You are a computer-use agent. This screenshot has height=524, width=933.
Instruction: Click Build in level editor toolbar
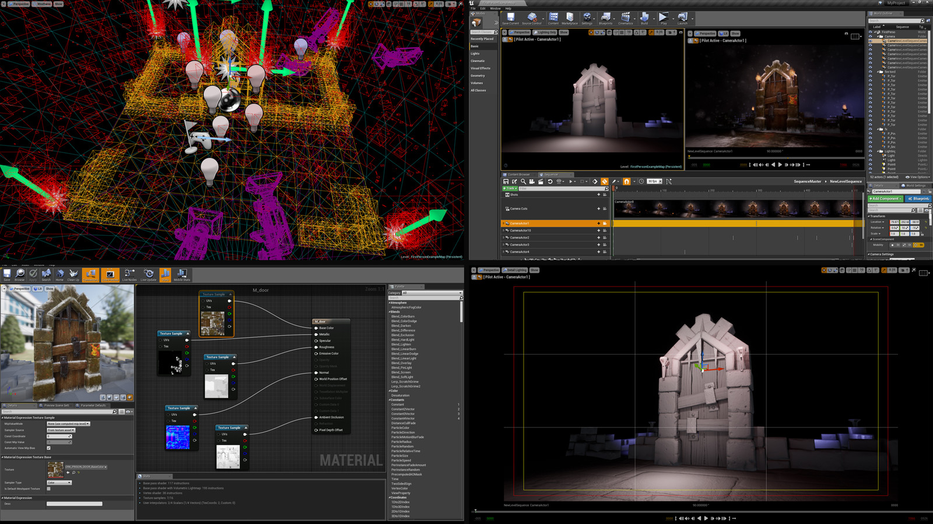coord(644,19)
